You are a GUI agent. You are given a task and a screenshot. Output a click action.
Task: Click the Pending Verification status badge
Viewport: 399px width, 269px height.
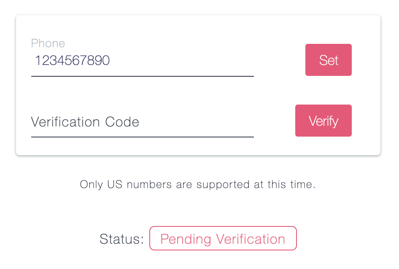[x=223, y=239]
